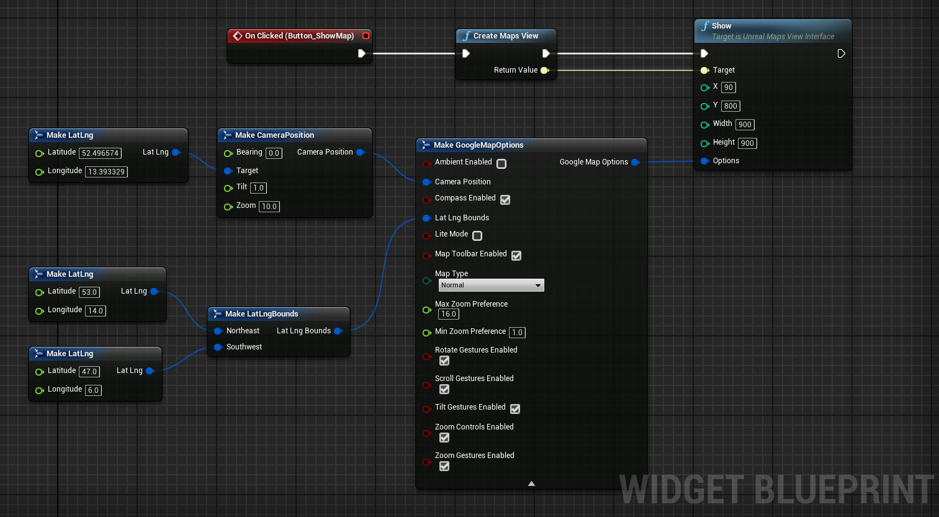The height and width of the screenshot is (517, 939).
Task: Click the Camera Position output pin
Action: pyautogui.click(x=360, y=152)
